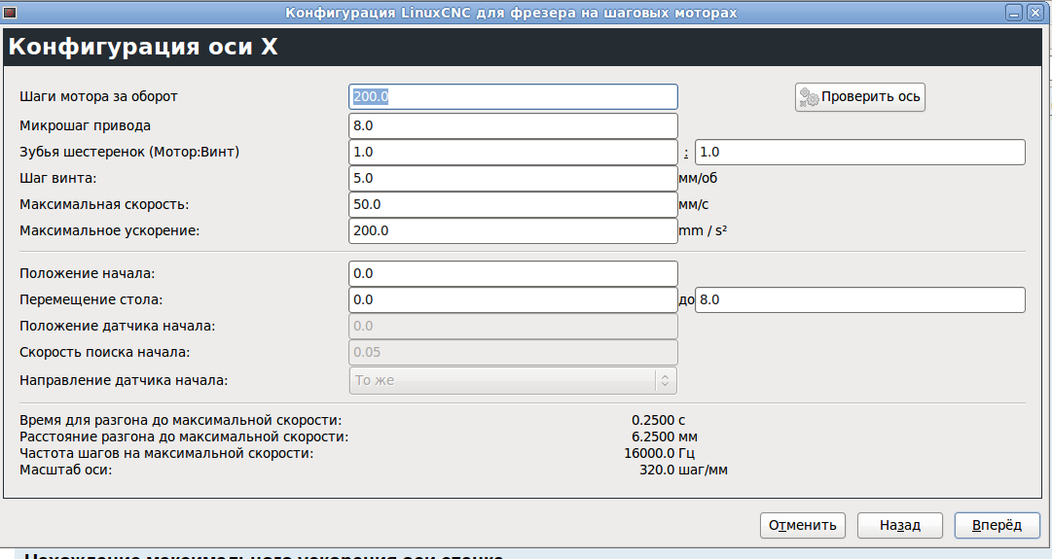Click the Максимальное ускорение: label
The image size is (1052, 559).
[109, 230]
